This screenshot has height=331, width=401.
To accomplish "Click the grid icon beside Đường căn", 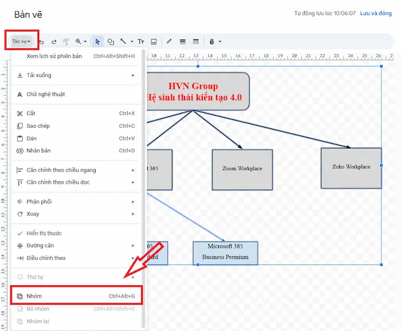I will tap(19, 246).
